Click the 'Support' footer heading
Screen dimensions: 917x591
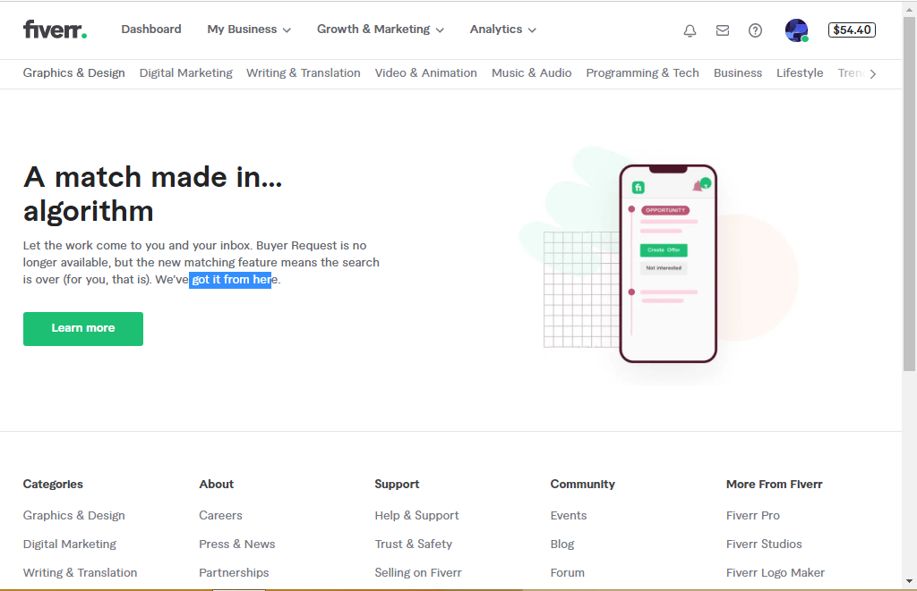[x=397, y=484]
